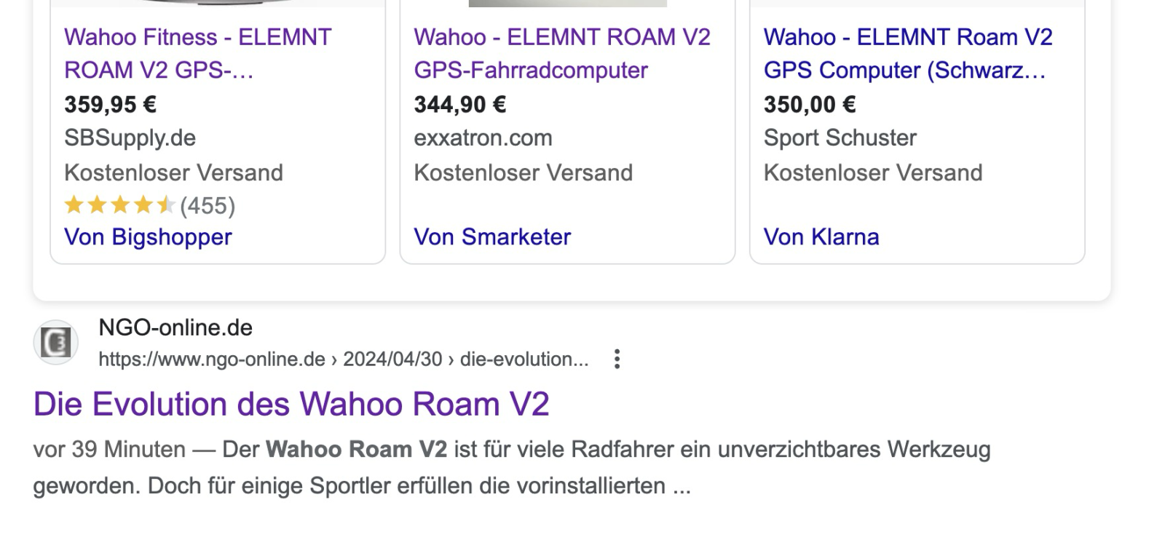
Task: Click the 'Von Klarna' link
Action: click(821, 237)
